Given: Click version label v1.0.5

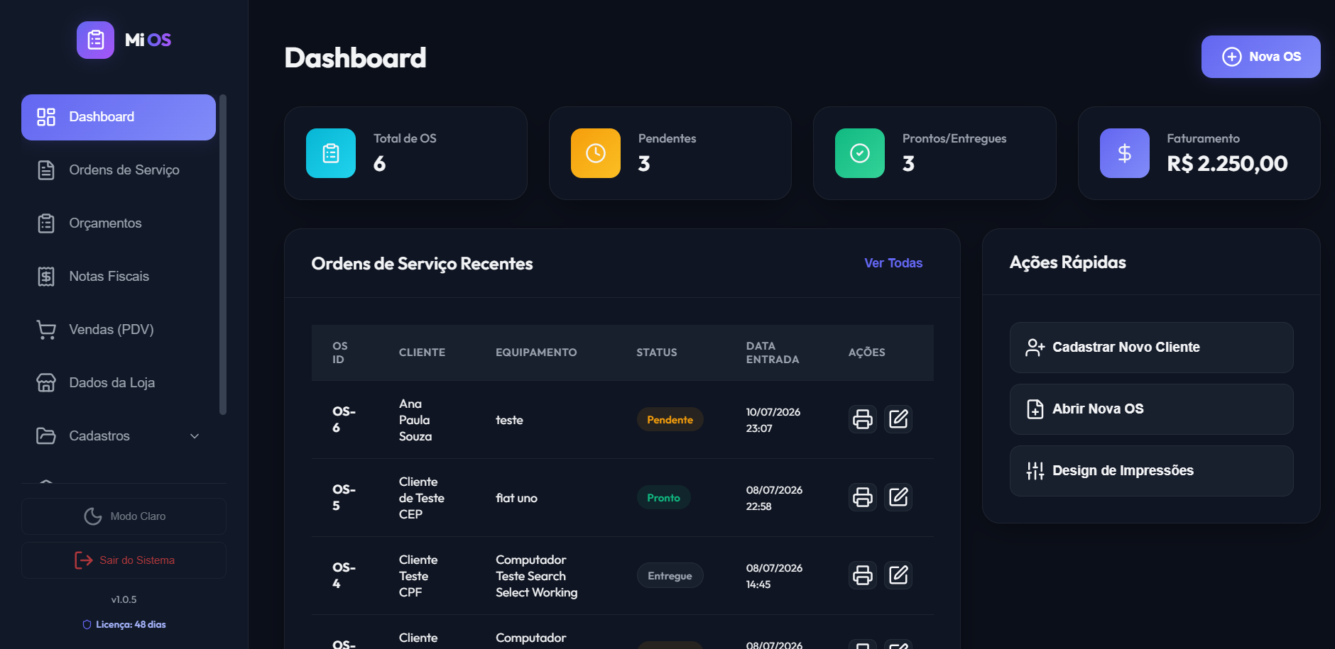Looking at the screenshot, I should pyautogui.click(x=124, y=599).
